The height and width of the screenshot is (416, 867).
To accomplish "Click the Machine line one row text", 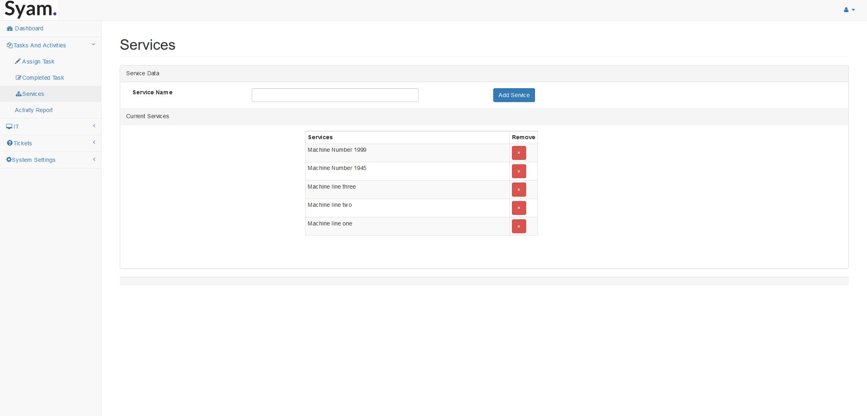I will 330,223.
